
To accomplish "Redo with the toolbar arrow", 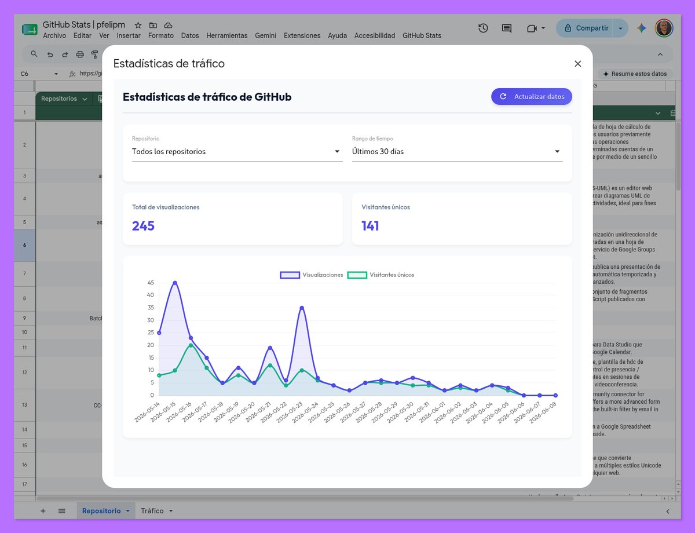I will [x=65, y=54].
